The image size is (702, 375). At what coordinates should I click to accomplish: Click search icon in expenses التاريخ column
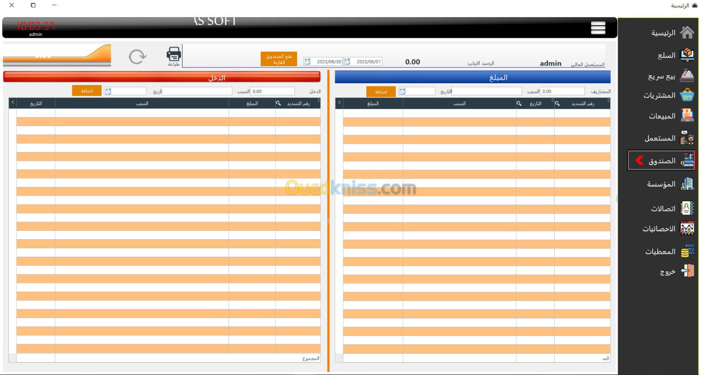(x=519, y=103)
